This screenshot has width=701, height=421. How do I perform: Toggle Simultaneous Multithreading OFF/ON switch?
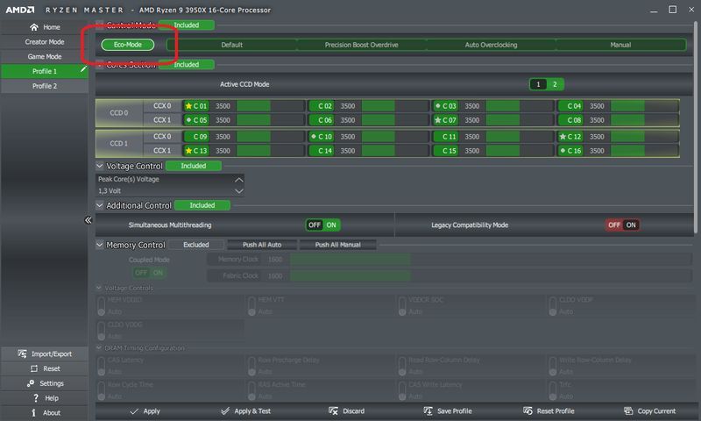click(322, 225)
